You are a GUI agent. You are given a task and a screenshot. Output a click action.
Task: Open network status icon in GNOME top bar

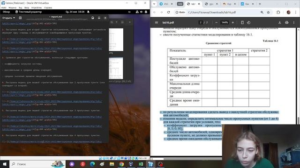click(x=137, y=12)
